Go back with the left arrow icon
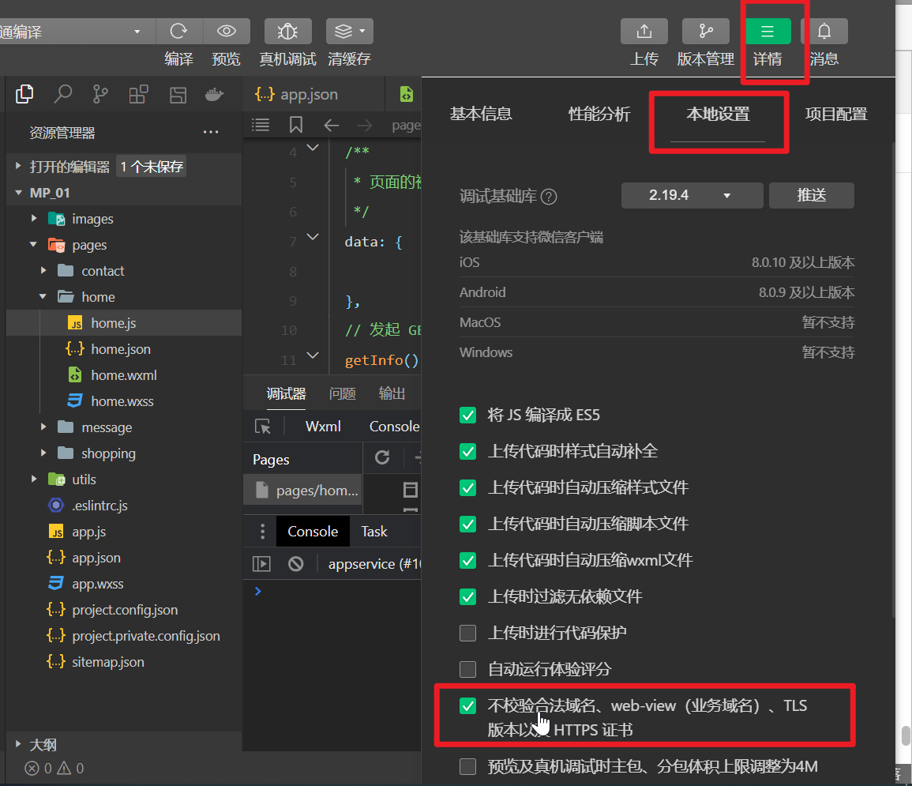 coord(331,125)
